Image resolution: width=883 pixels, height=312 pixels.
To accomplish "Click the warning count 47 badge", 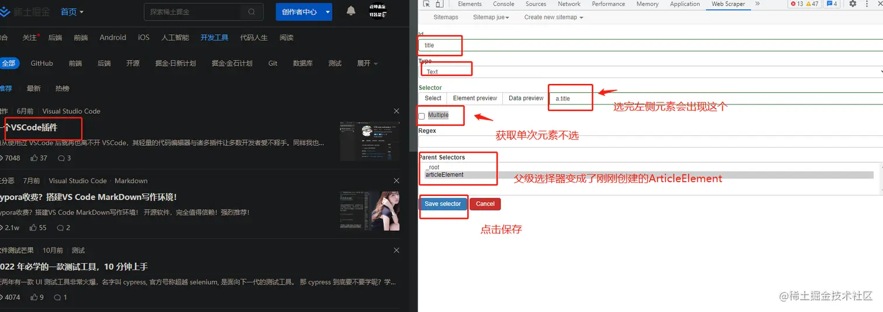I will pos(812,4).
